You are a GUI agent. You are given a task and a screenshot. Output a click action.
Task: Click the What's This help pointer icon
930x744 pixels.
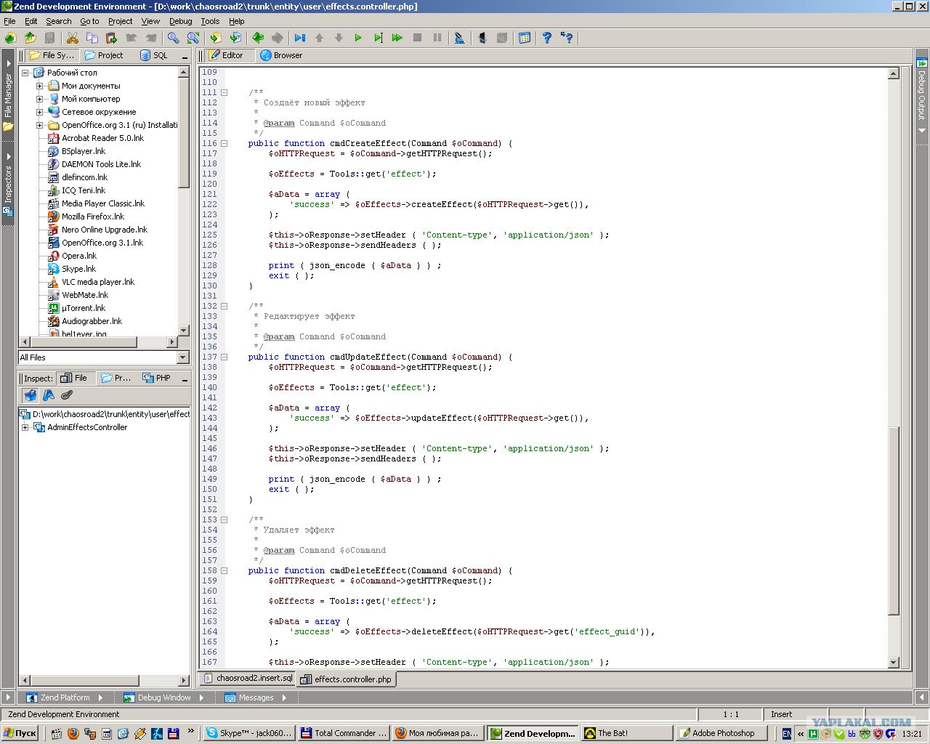click(567, 38)
